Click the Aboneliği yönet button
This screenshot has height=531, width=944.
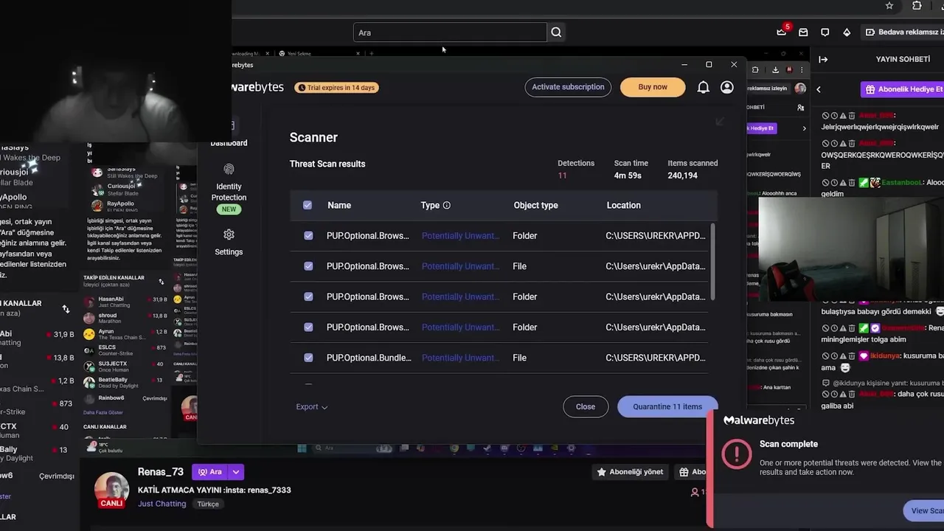click(630, 472)
